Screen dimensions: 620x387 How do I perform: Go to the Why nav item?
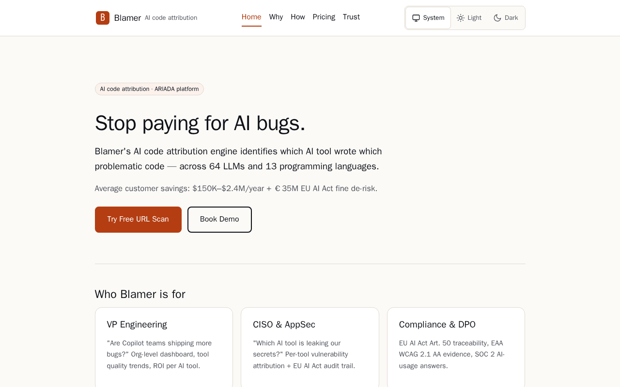(x=276, y=17)
